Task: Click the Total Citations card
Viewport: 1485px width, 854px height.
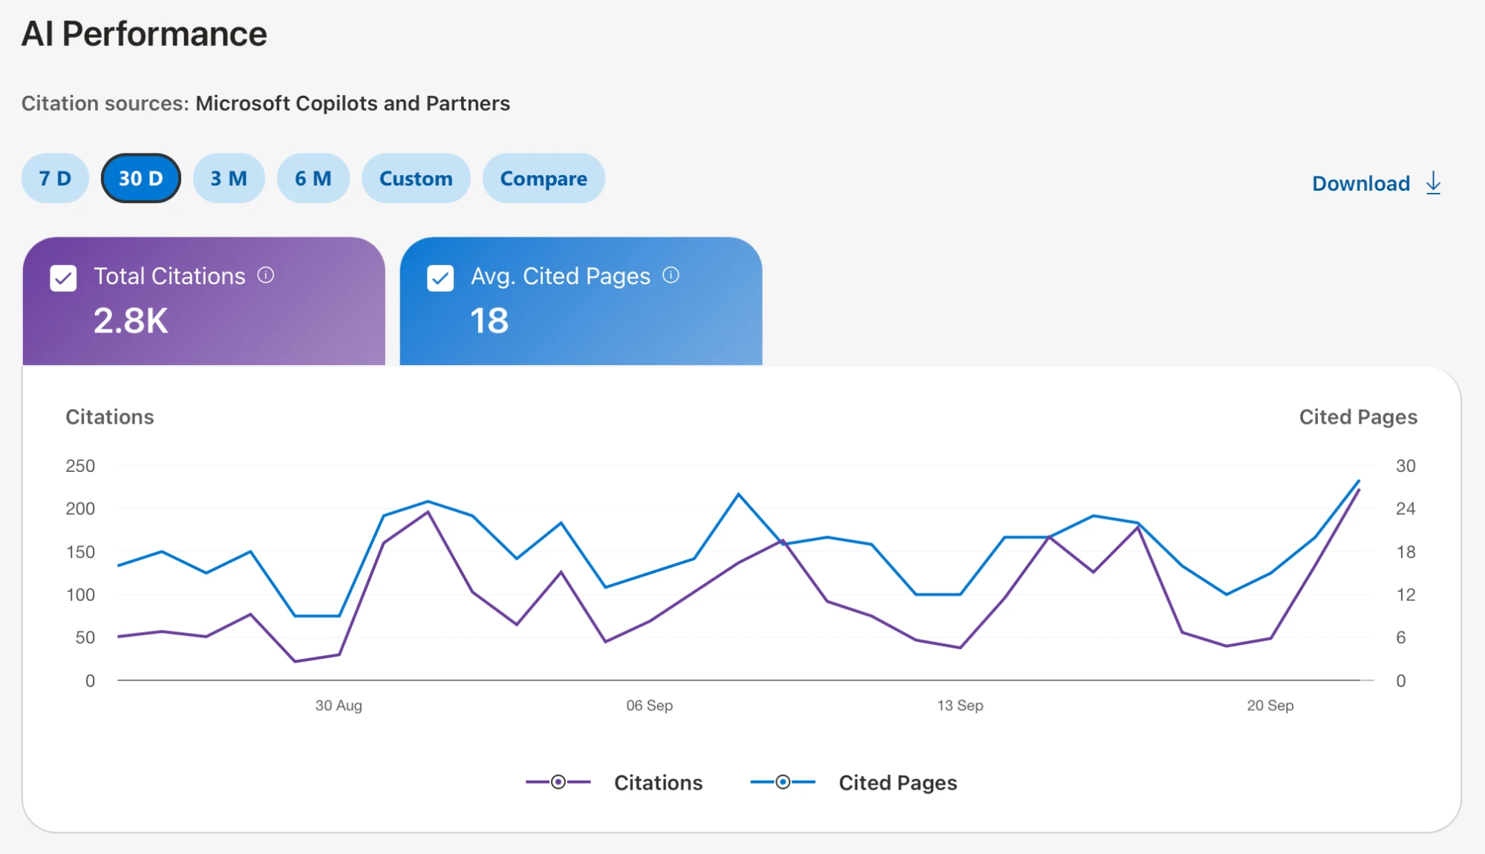Action: click(x=204, y=301)
